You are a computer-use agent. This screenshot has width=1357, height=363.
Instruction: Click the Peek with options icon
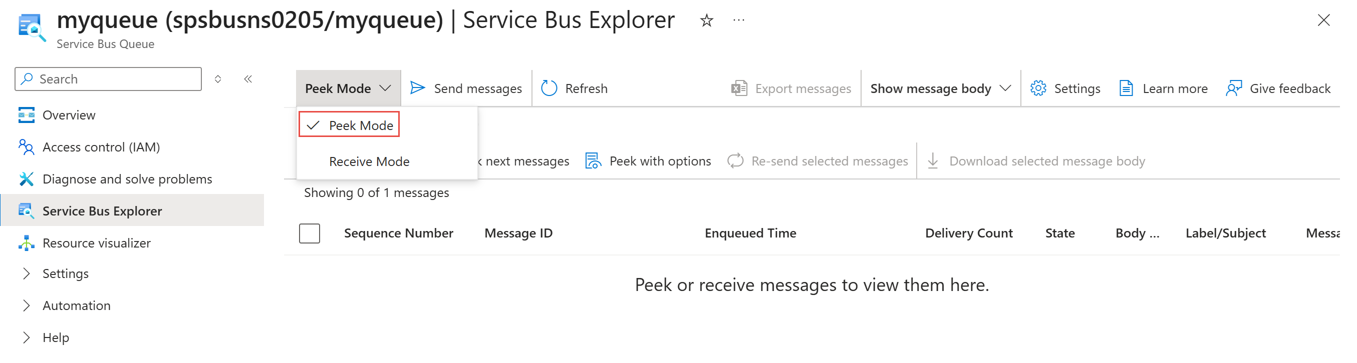pos(593,160)
